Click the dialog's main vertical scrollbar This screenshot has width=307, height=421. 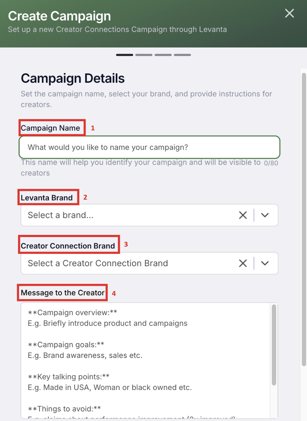click(x=304, y=218)
